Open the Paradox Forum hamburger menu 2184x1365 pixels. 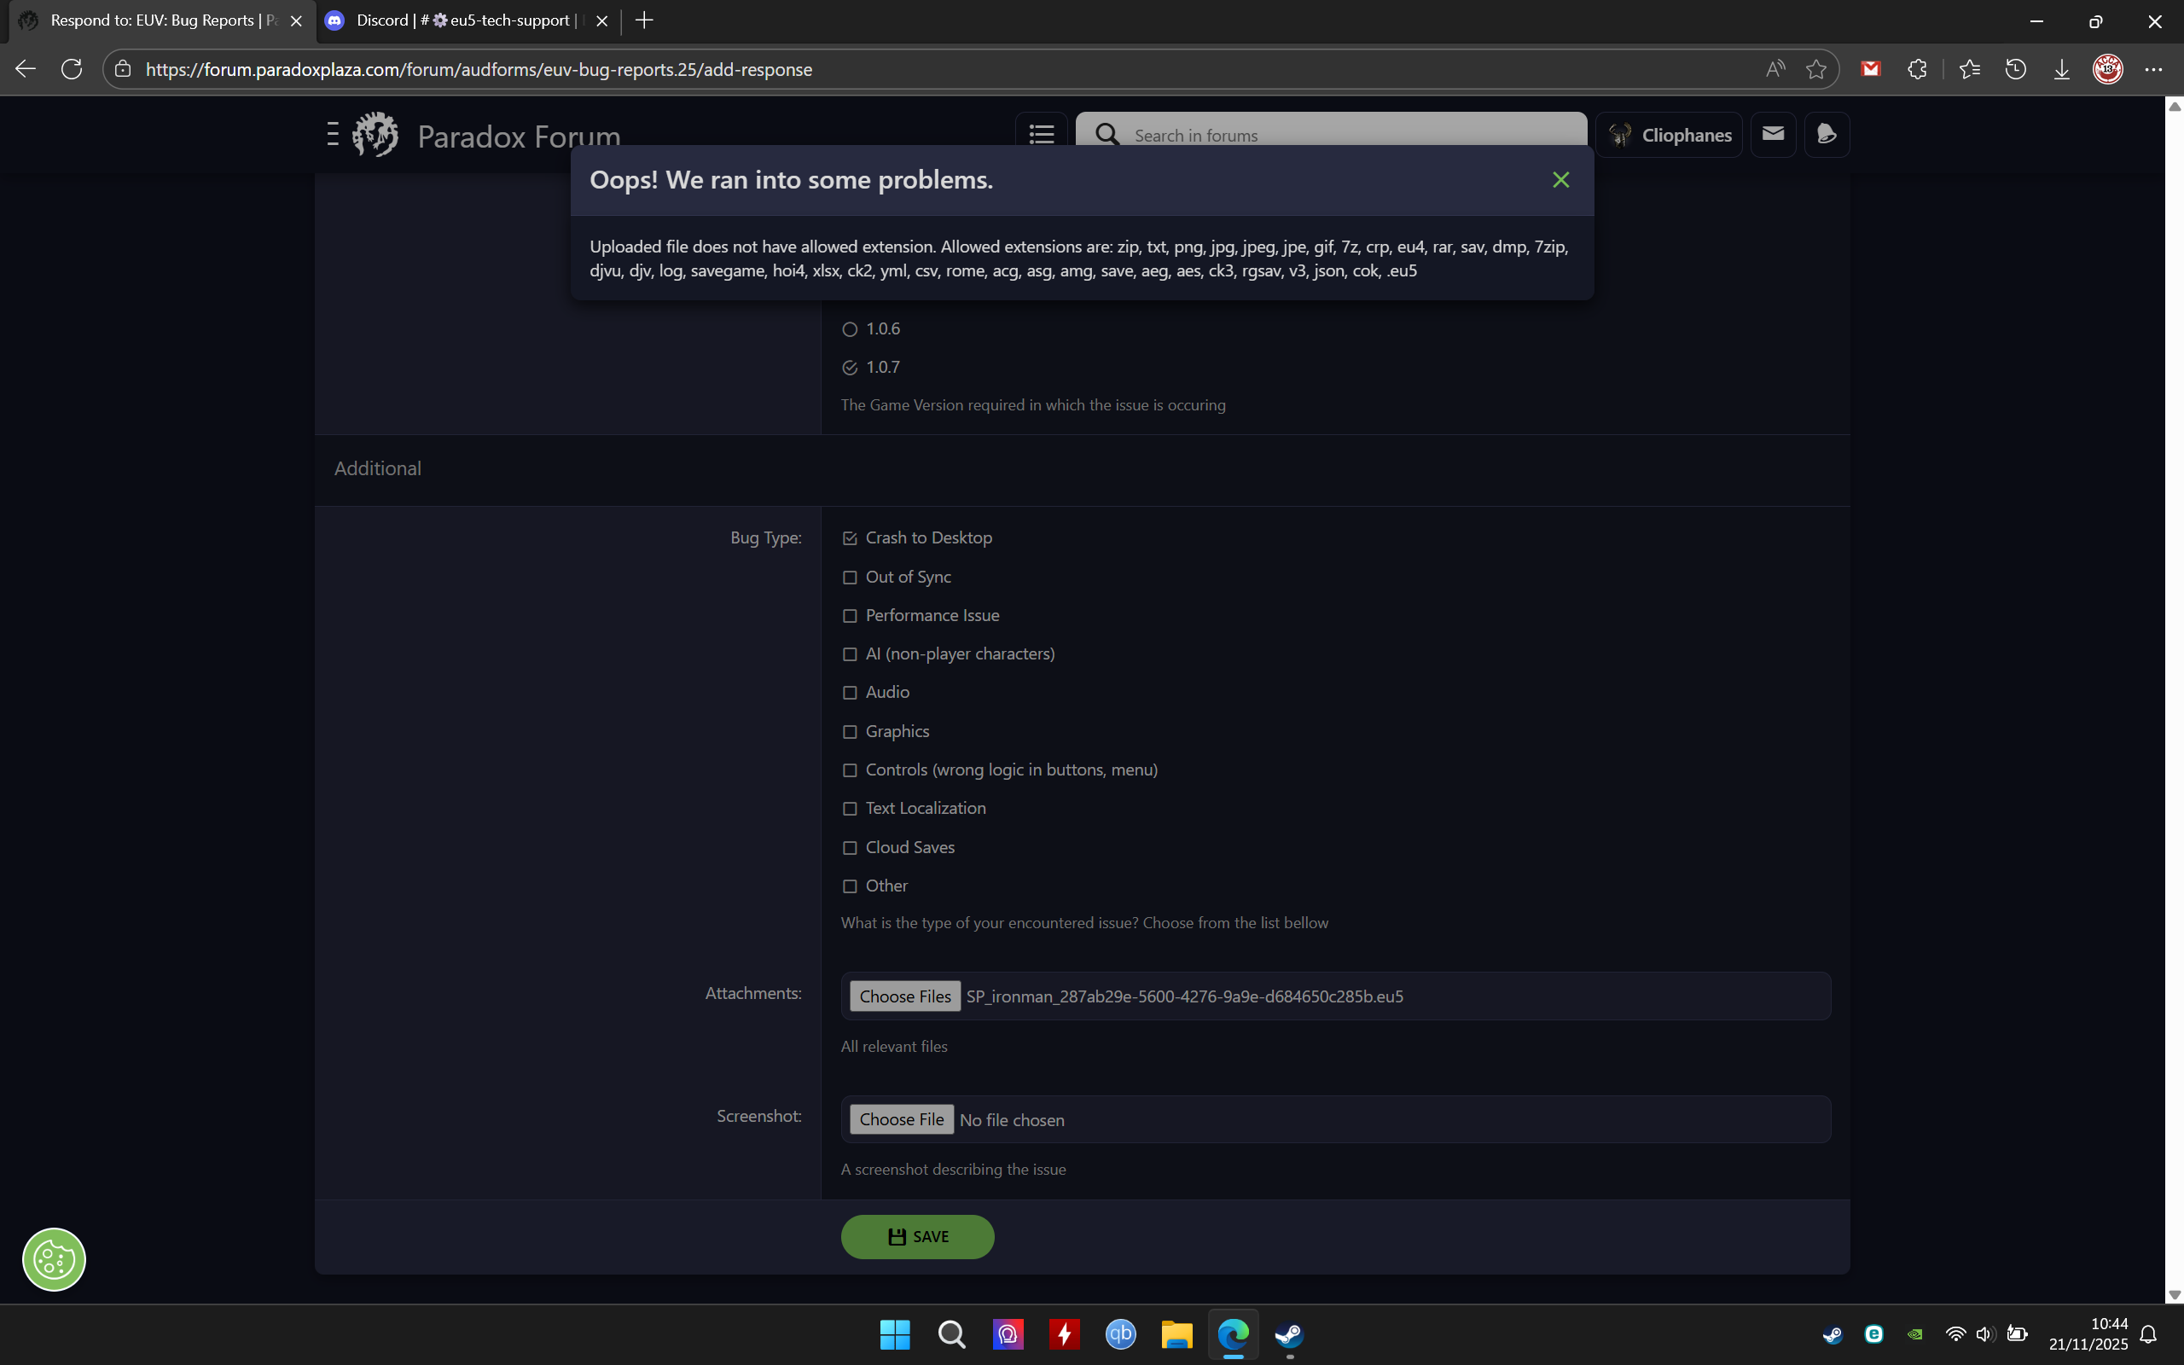point(333,135)
